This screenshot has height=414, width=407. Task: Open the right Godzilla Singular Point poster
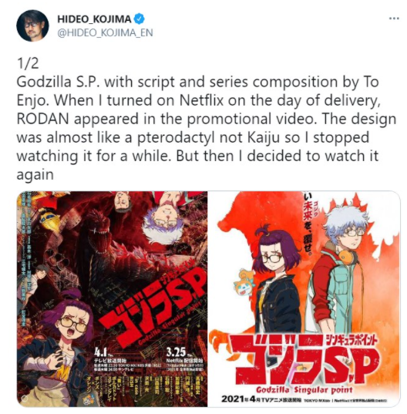[304, 299]
